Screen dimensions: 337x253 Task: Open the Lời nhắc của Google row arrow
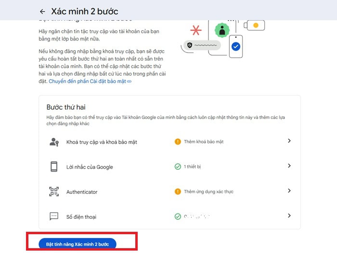[289, 166]
